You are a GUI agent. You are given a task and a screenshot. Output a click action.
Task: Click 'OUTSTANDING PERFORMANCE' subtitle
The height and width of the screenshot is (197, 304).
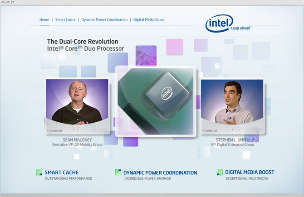tap(69, 178)
